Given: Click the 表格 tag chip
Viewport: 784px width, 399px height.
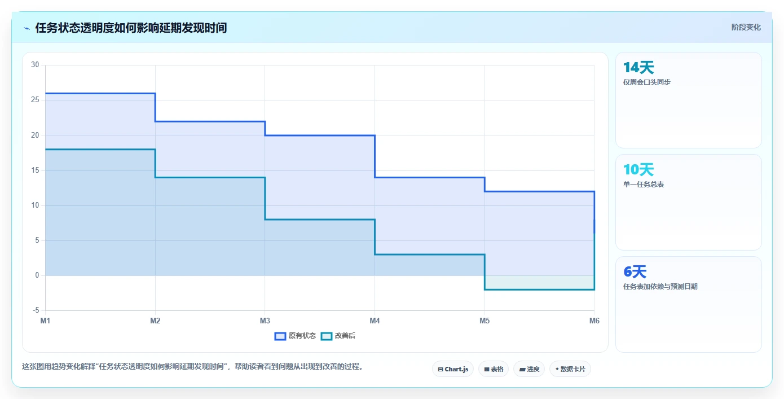Looking at the screenshot, I should coord(494,369).
